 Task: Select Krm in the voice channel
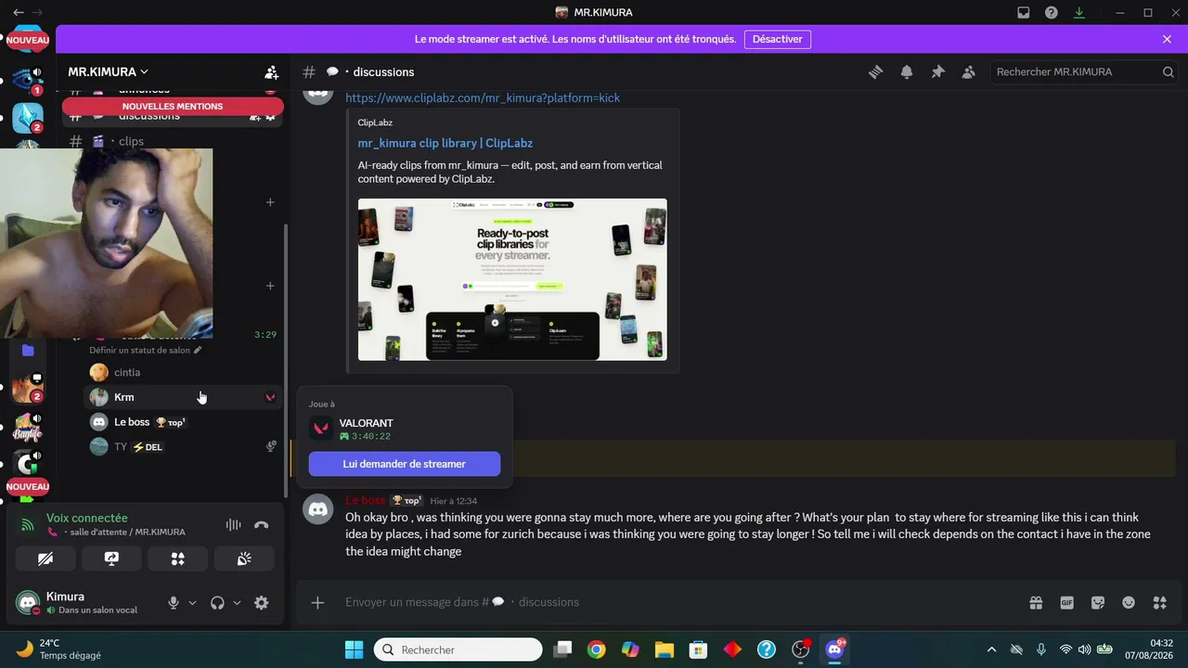[183, 397]
